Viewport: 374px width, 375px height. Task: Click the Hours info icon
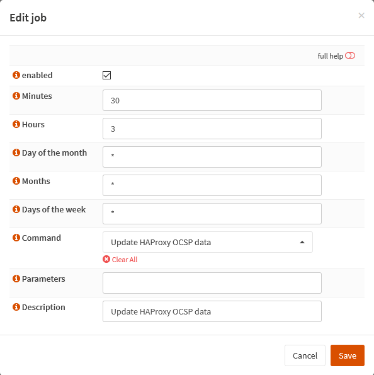click(16, 124)
